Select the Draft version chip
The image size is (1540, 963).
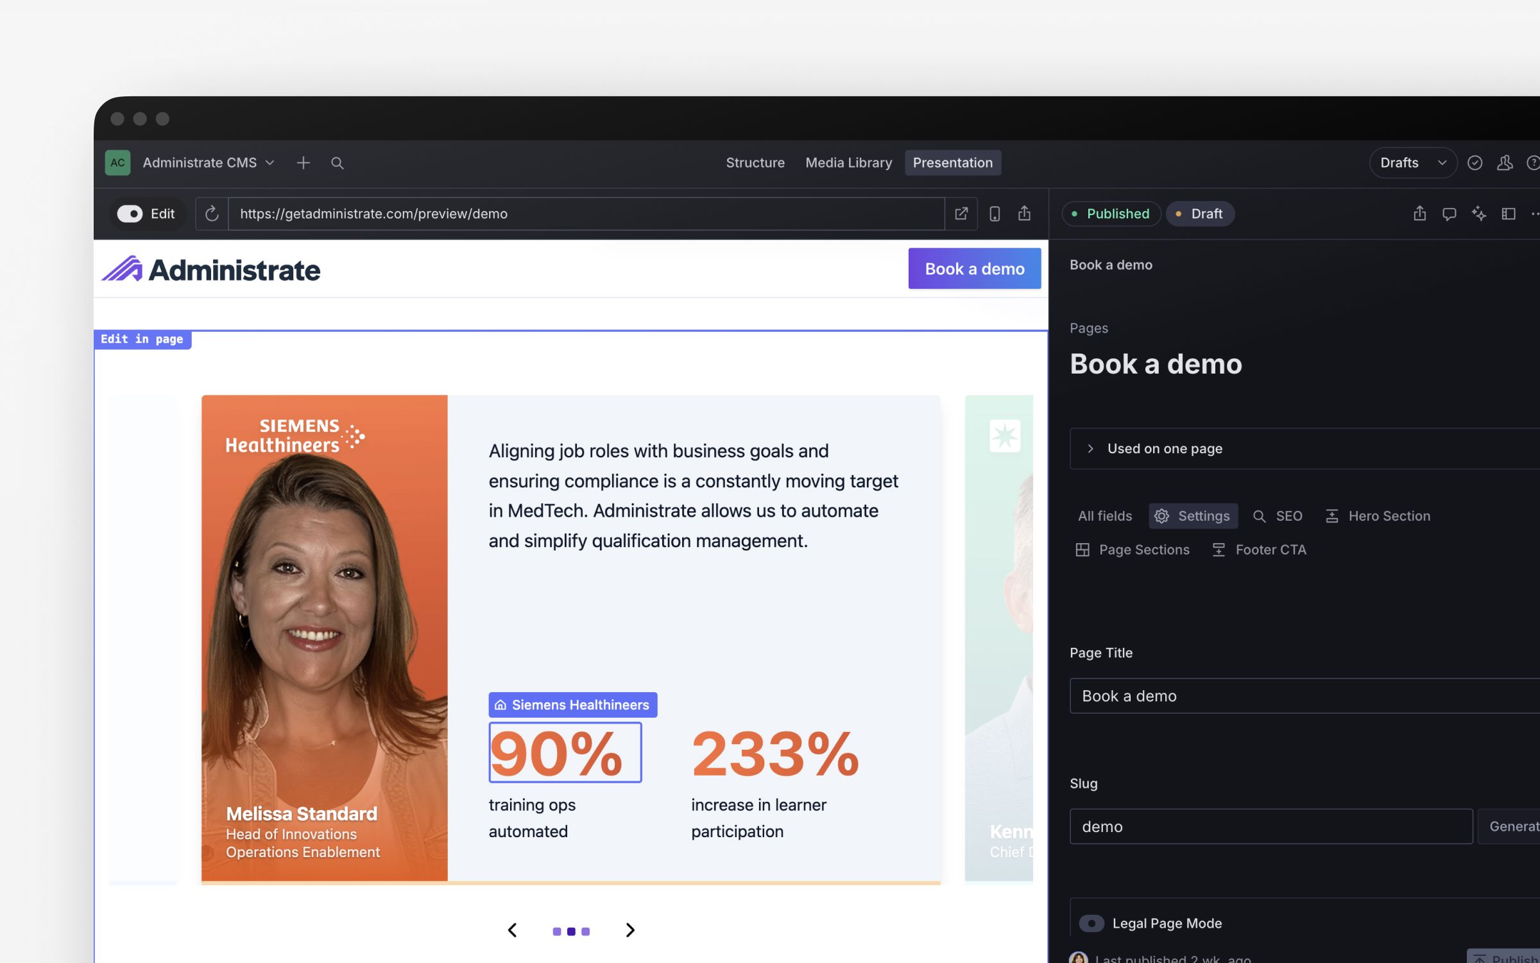(1199, 214)
